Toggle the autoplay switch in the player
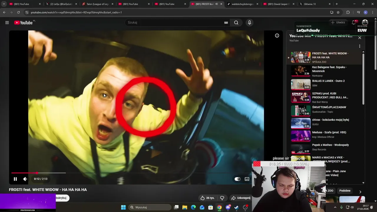The height and width of the screenshot is (212, 377). [237, 179]
